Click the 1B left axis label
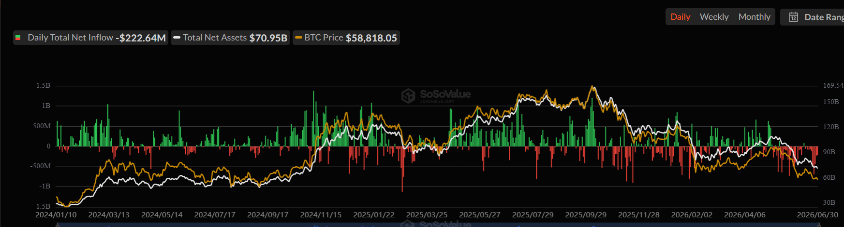This screenshot has width=844, height=227. 46,106
